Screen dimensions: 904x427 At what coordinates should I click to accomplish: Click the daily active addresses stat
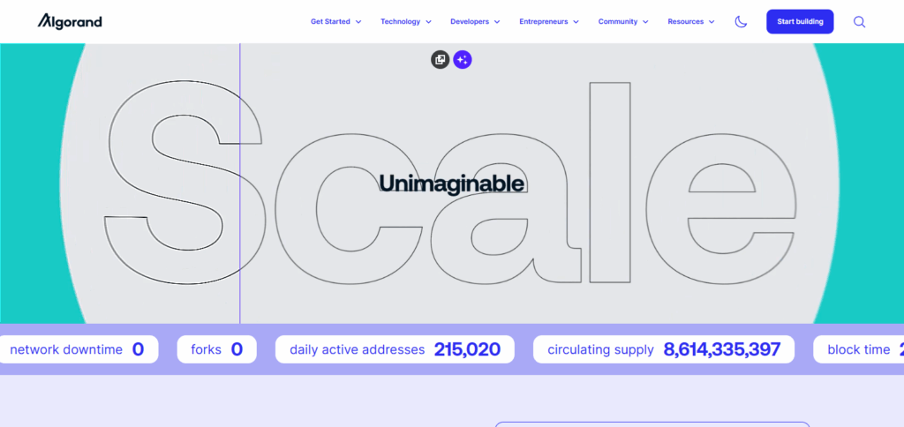coord(395,349)
